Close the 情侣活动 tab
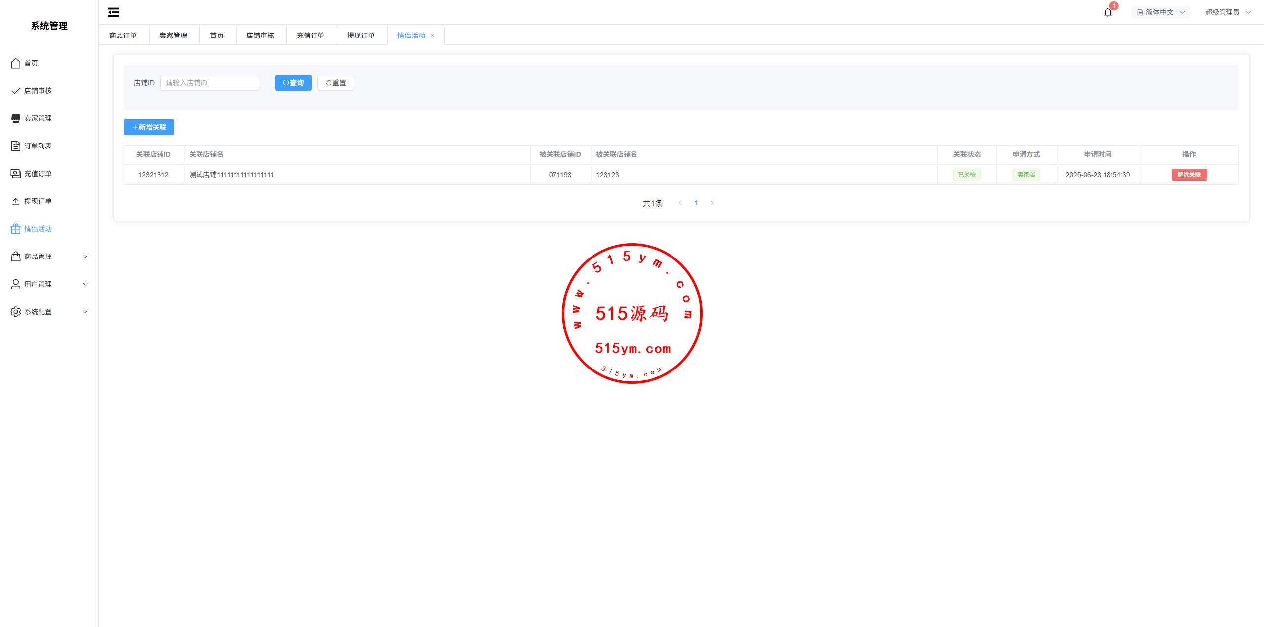The width and height of the screenshot is (1264, 627). tap(432, 35)
